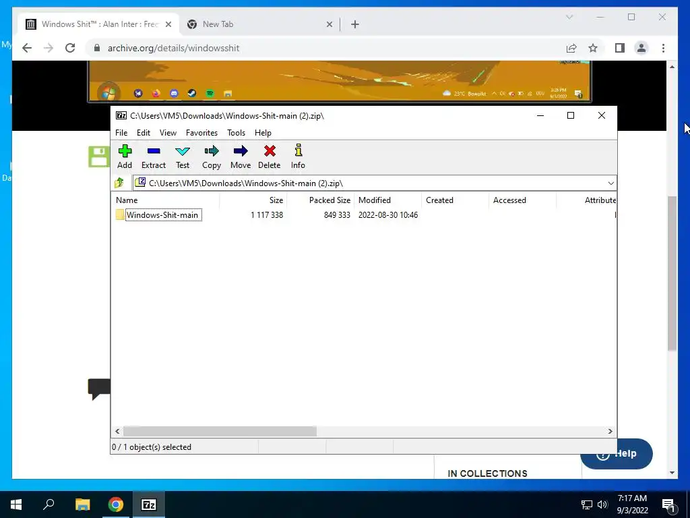Image resolution: width=690 pixels, height=518 pixels.
Task: Click the volume tray icon
Action: 602,505
